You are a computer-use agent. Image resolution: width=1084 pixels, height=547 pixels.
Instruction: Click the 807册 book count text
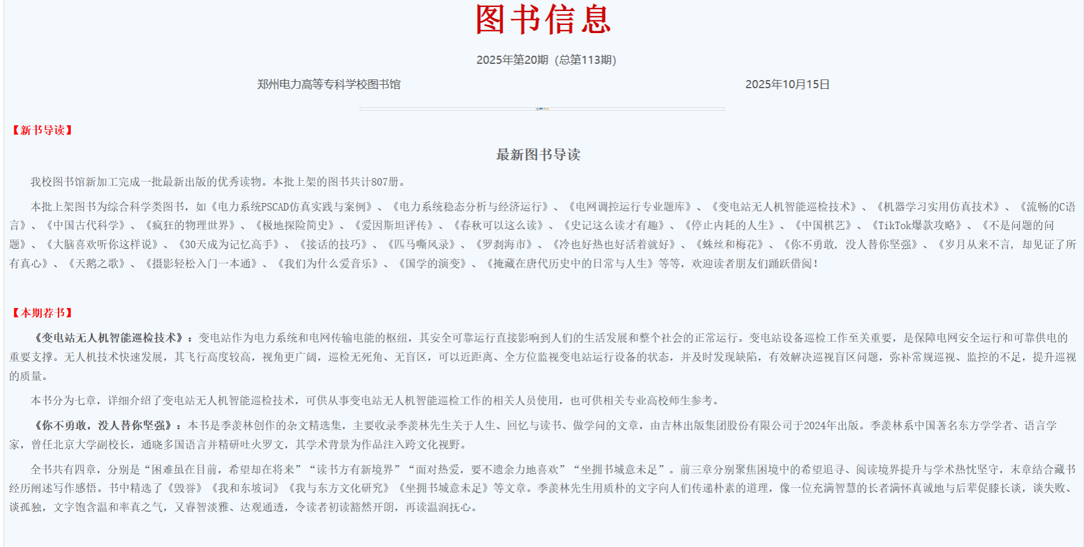click(x=385, y=182)
